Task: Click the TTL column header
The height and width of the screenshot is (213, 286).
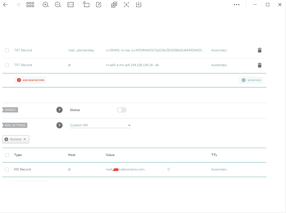Action: point(214,155)
